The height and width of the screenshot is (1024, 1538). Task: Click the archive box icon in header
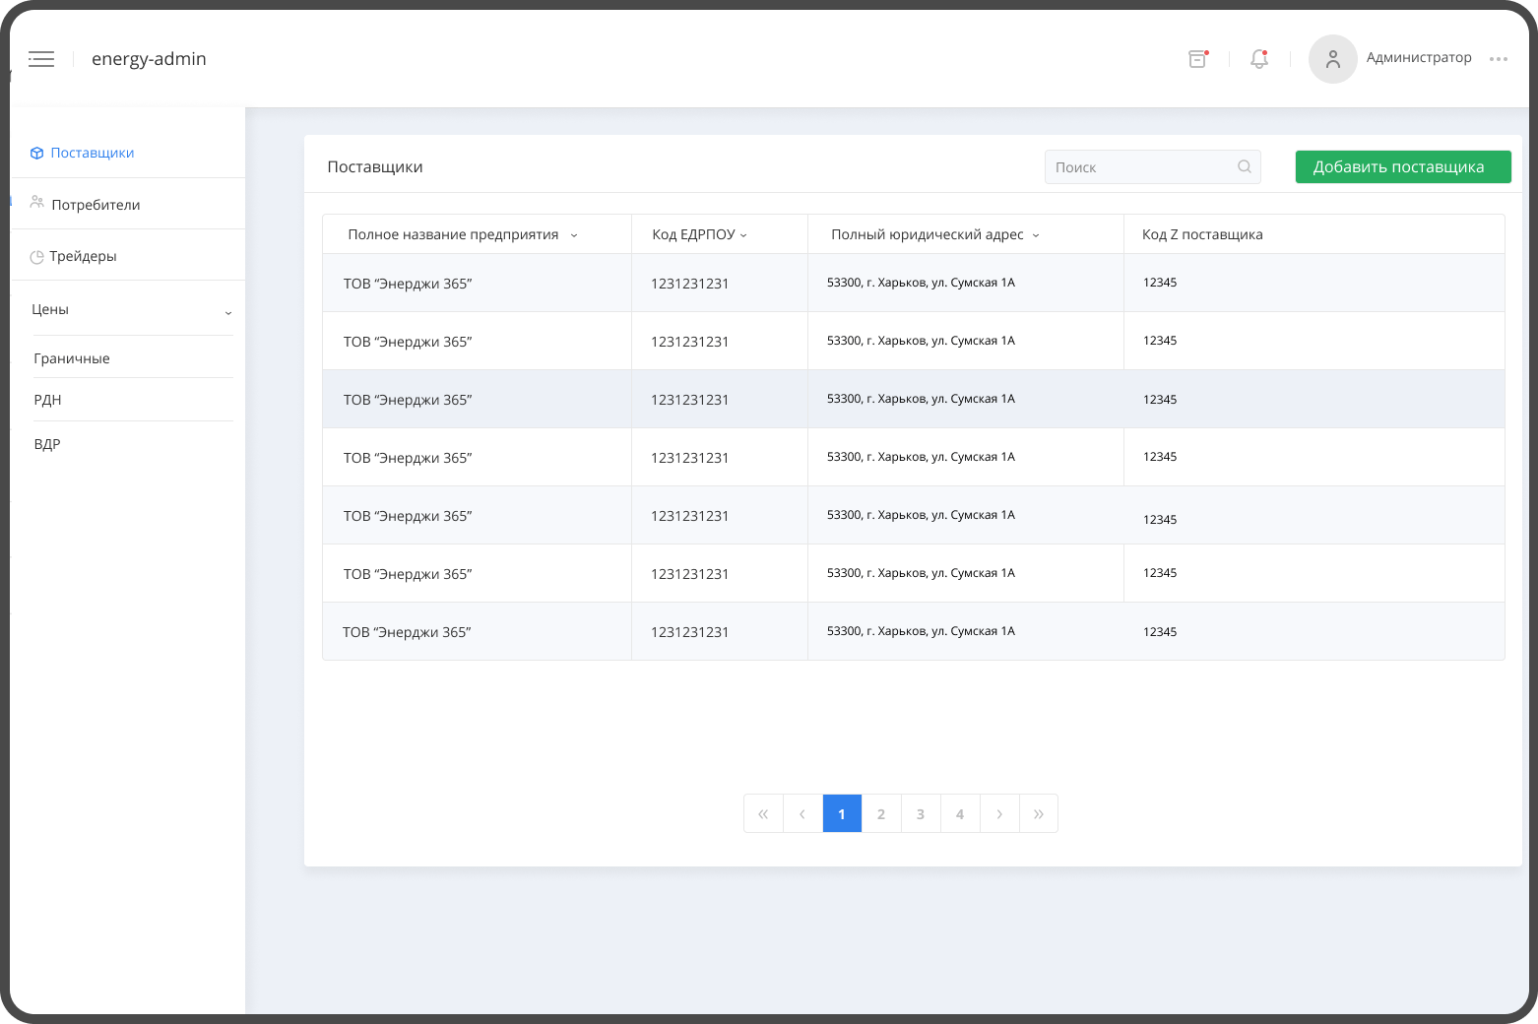tap(1197, 59)
